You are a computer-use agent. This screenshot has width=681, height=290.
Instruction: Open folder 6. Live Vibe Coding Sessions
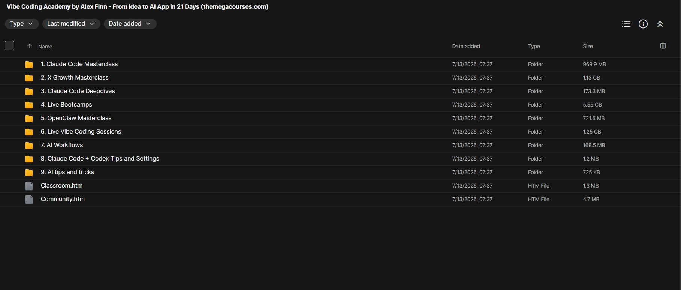tap(81, 132)
